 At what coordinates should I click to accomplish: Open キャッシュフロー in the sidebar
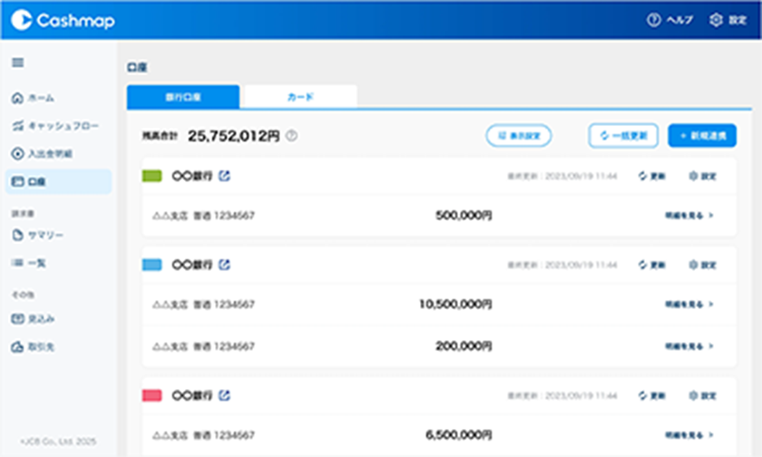point(54,126)
